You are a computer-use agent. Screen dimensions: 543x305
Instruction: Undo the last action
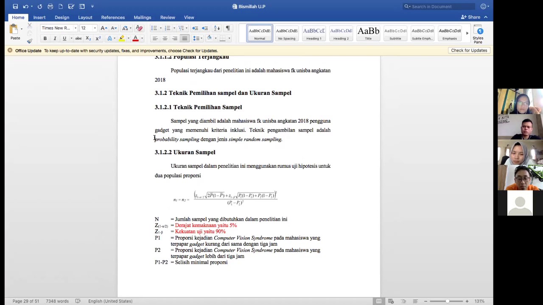25,6
